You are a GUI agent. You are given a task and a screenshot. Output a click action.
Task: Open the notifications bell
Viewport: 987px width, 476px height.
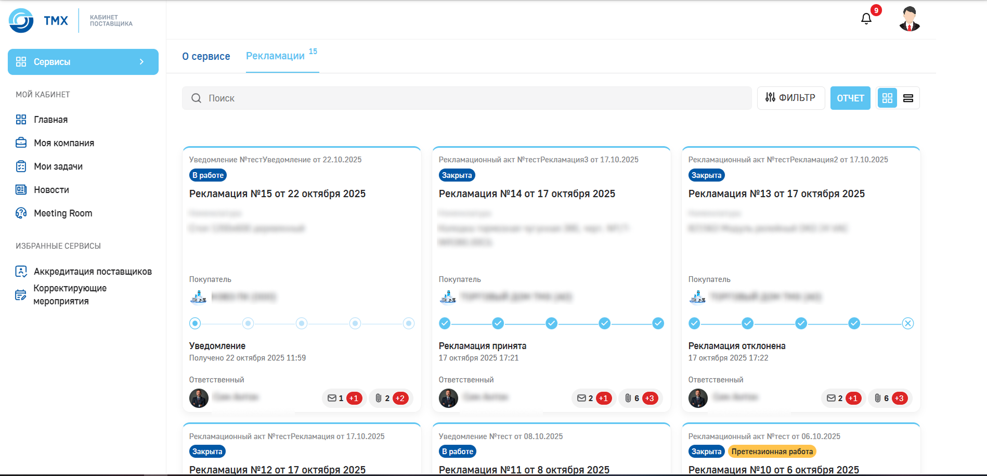pyautogui.click(x=866, y=19)
